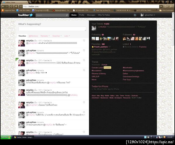Open the Web Slice Gallery bookmark

pos(23,10)
